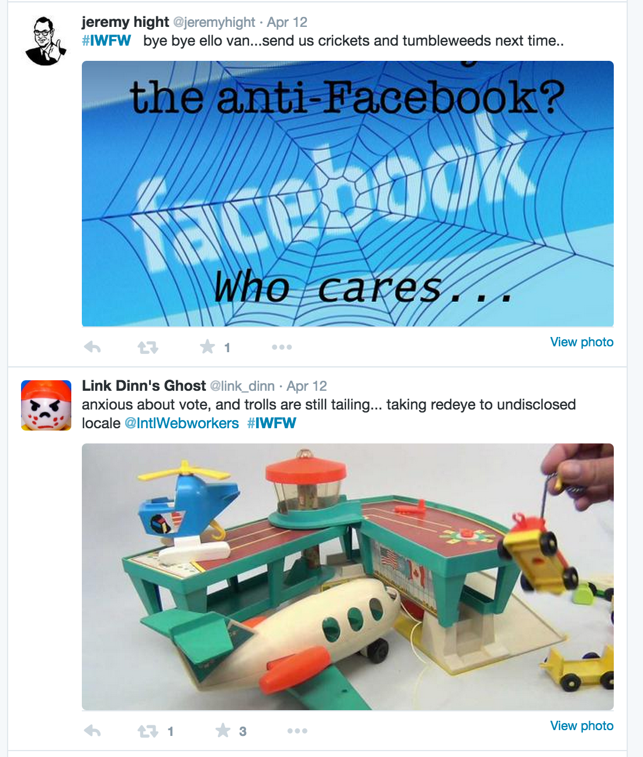This screenshot has height=757, width=643.
Task: Favorite jeremy hight's tweet with star icon
Action: click(x=208, y=347)
